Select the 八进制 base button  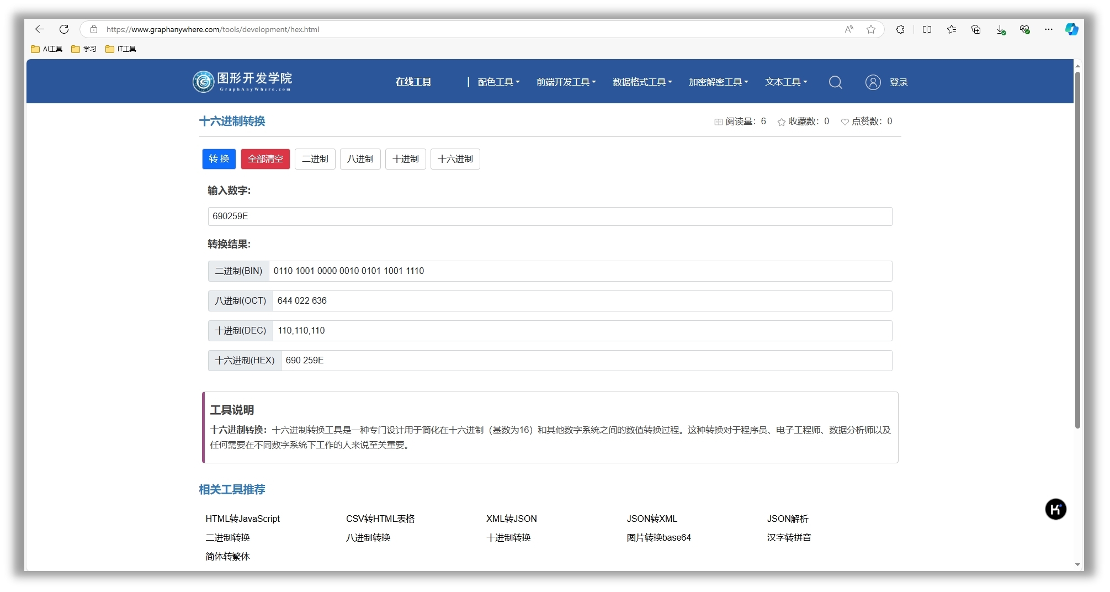[x=360, y=159]
